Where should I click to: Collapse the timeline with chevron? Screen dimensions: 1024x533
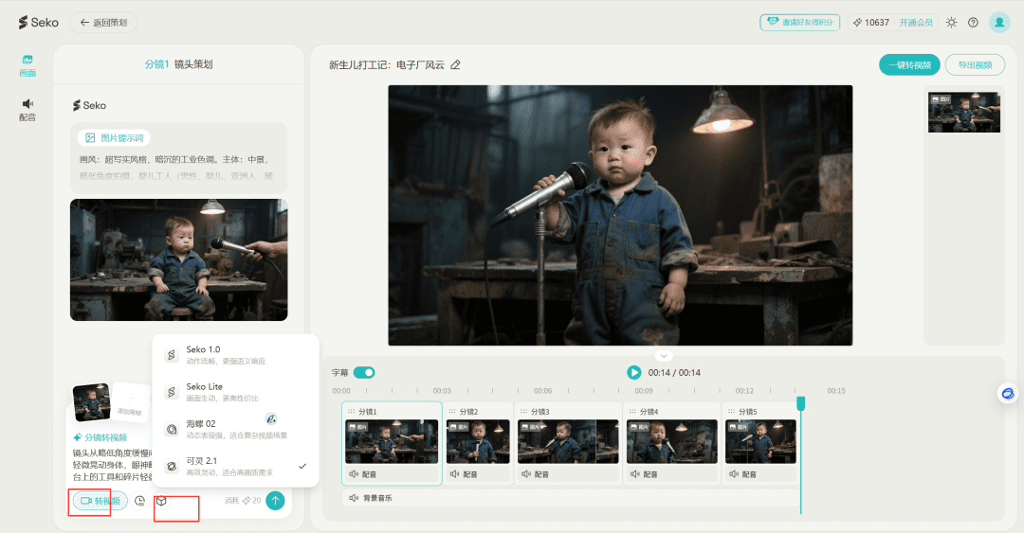click(x=664, y=356)
